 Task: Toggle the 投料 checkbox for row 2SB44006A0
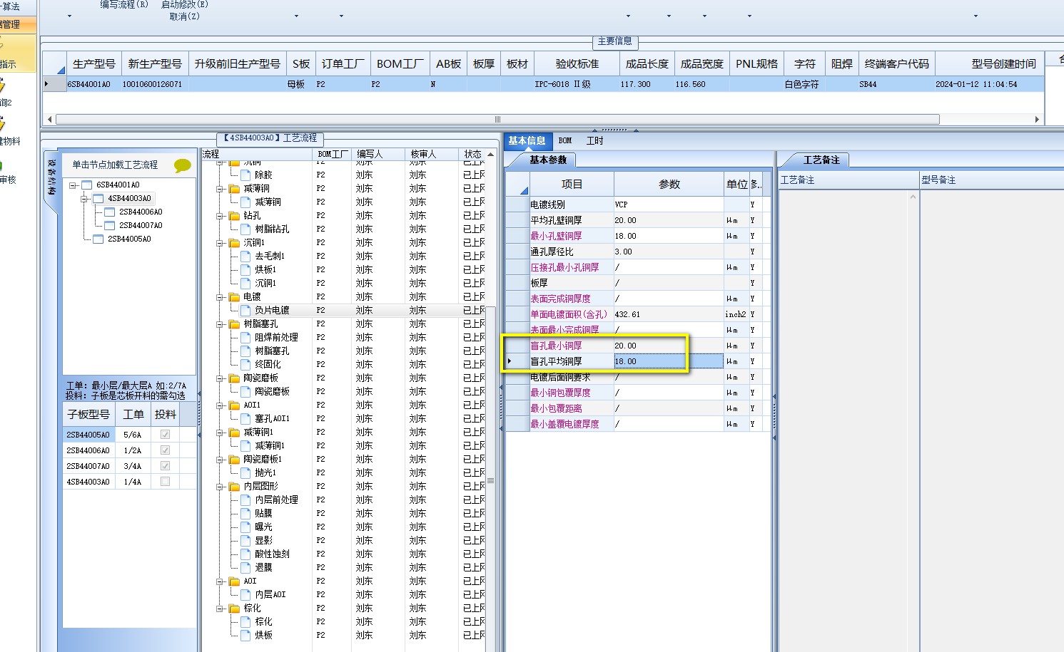(x=166, y=450)
